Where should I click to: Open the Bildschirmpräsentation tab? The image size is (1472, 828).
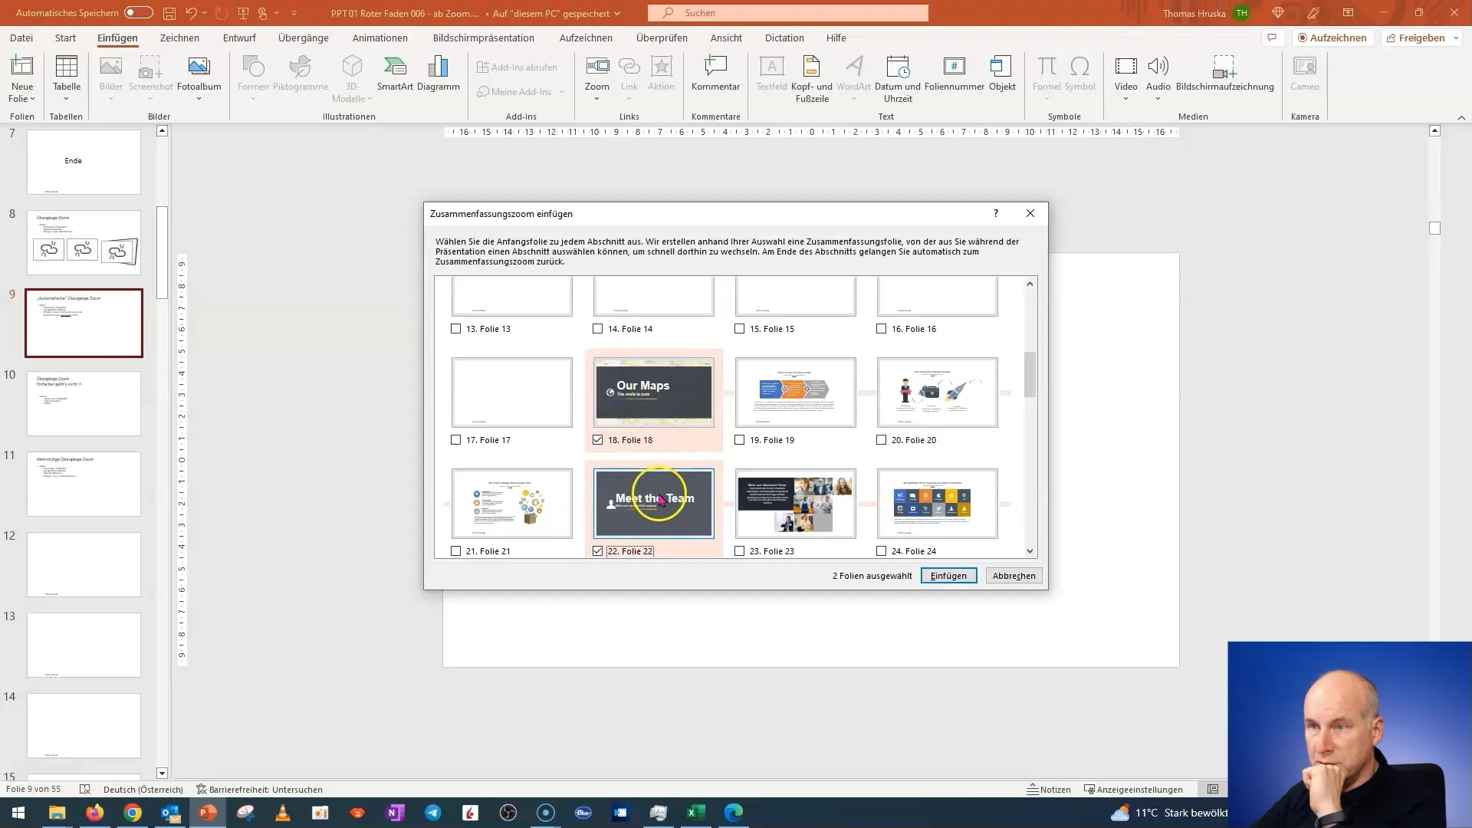484,38
